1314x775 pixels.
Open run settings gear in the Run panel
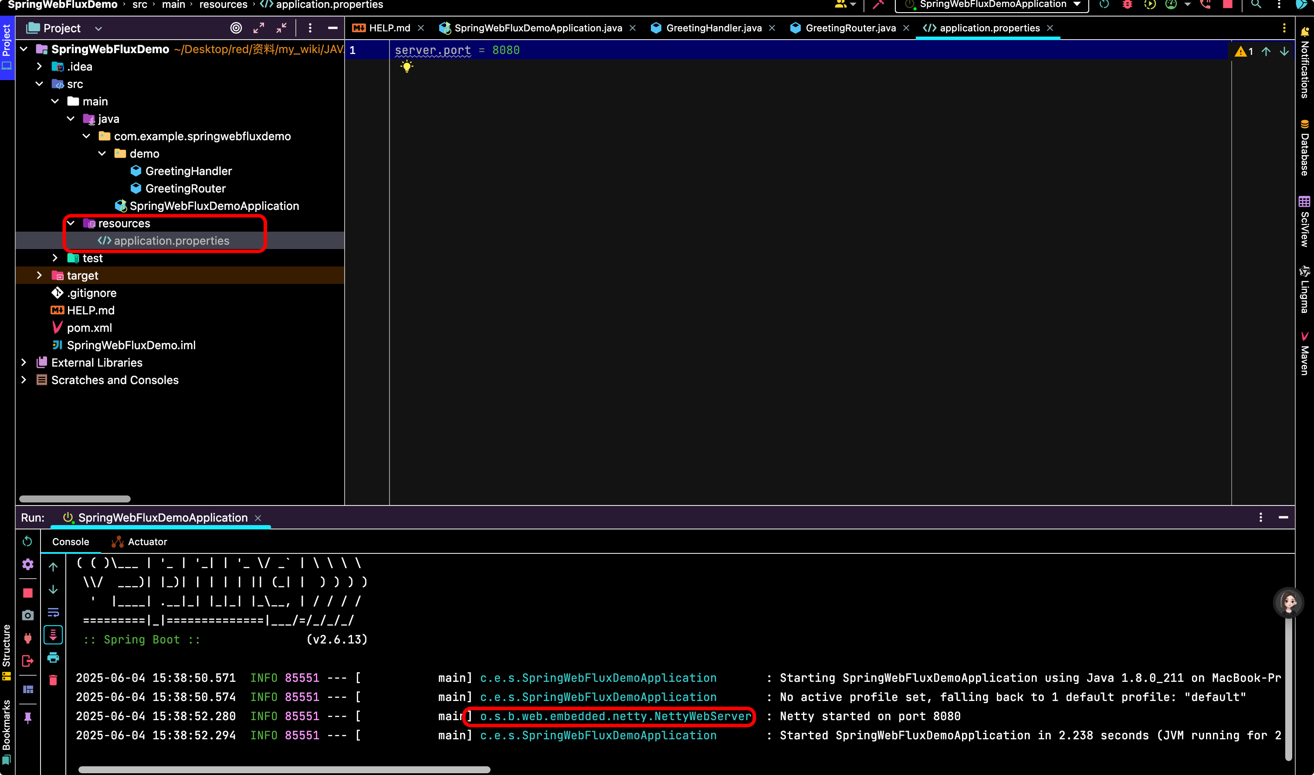[28, 565]
